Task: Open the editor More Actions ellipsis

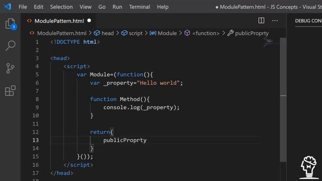Action: [x=275, y=21]
